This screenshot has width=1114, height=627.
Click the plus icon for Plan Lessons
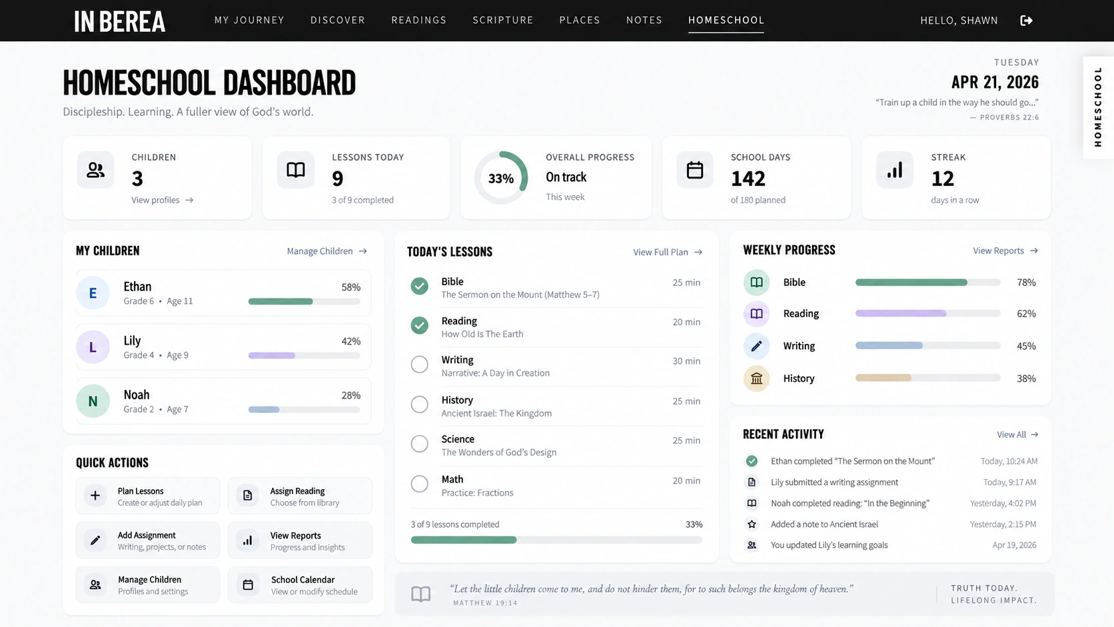(95, 496)
